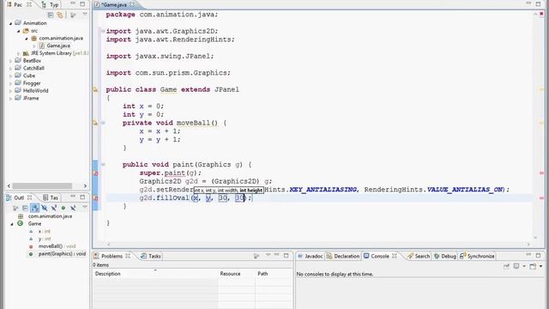
Task: Open the Synchronize tab
Action: click(477, 256)
